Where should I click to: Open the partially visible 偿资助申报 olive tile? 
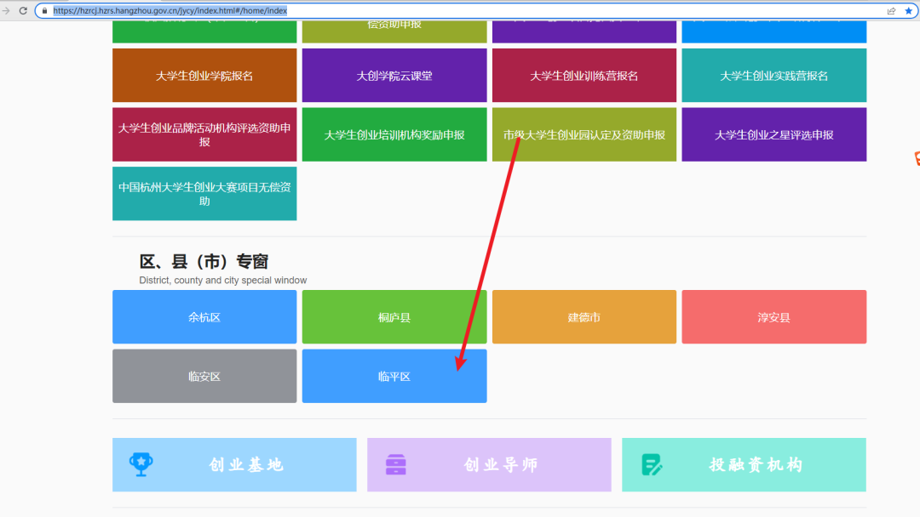pos(394,31)
